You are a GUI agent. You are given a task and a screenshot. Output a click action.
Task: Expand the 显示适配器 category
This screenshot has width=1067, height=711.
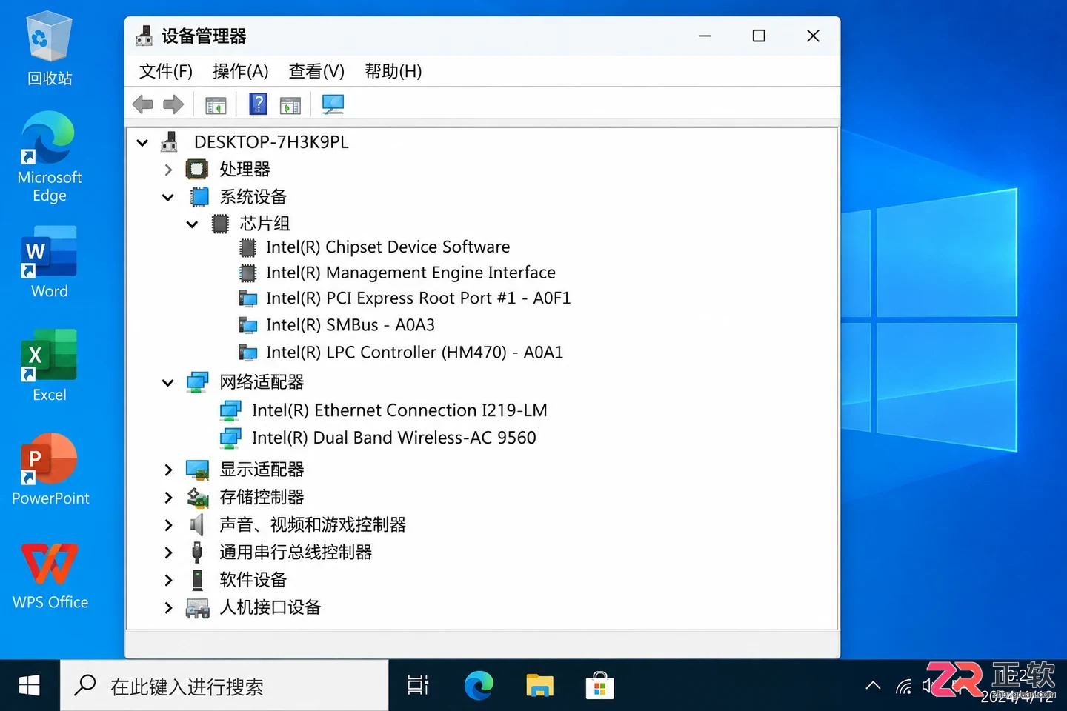tap(168, 470)
